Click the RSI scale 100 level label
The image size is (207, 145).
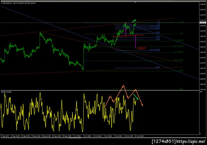click(x=201, y=91)
